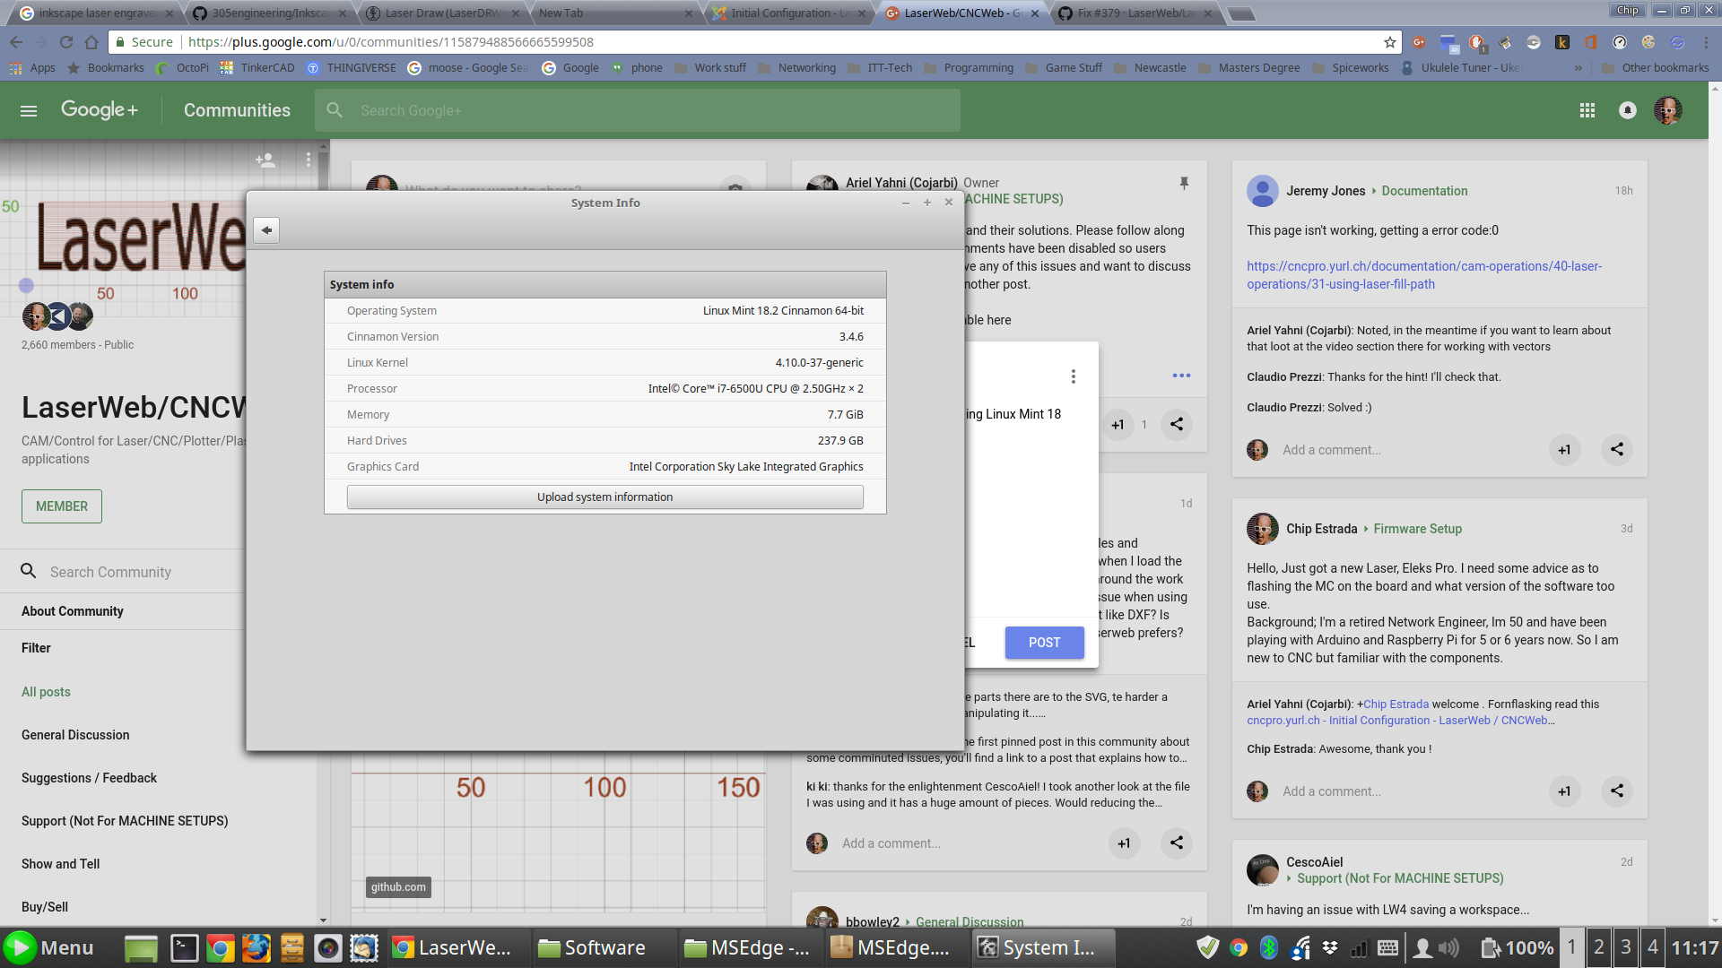Viewport: 1722px width, 968px height.
Task: Toggle the MEMBER membership button
Action: (62, 506)
